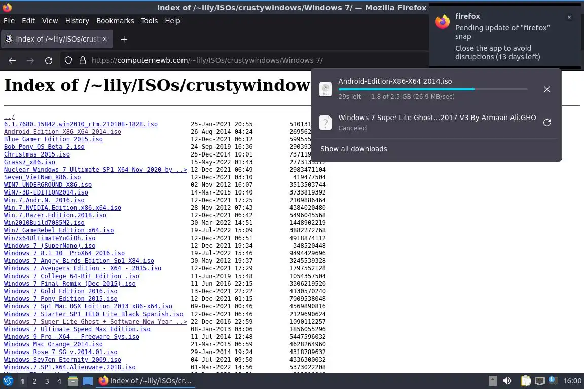This screenshot has width=584, height=389.
Task: Switch to workspace 3
Action: coord(47,381)
